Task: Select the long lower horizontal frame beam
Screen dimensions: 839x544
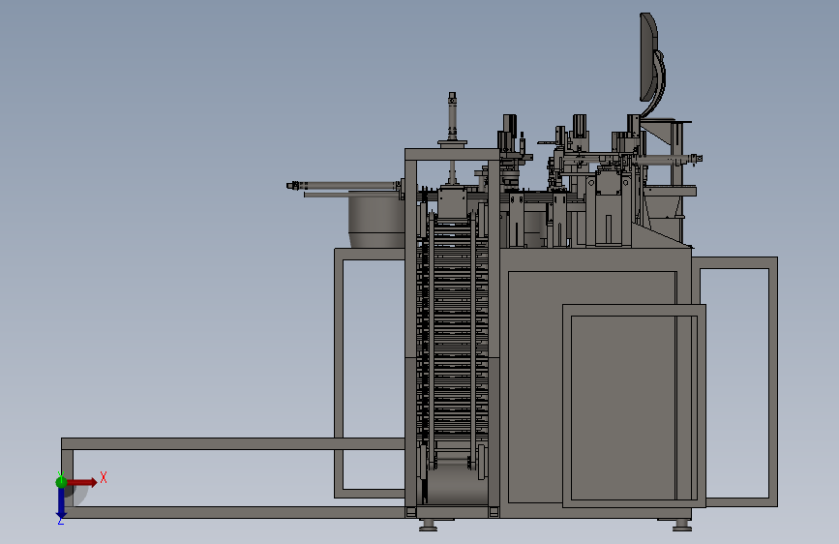Action: (x=233, y=512)
